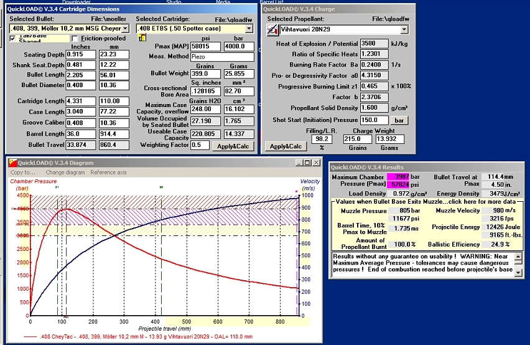Image resolution: width=530 pixels, height=345 pixels.
Task: Click the small cartridge icon under Selected Cartridge
Action: pyautogui.click(x=142, y=38)
